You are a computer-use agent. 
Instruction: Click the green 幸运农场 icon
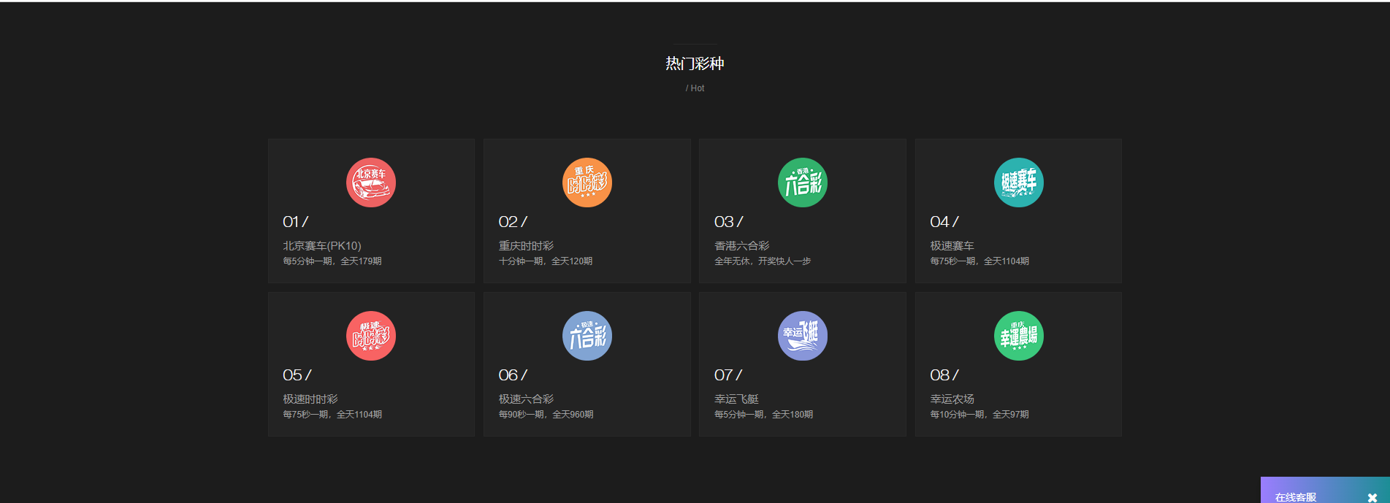(1019, 336)
